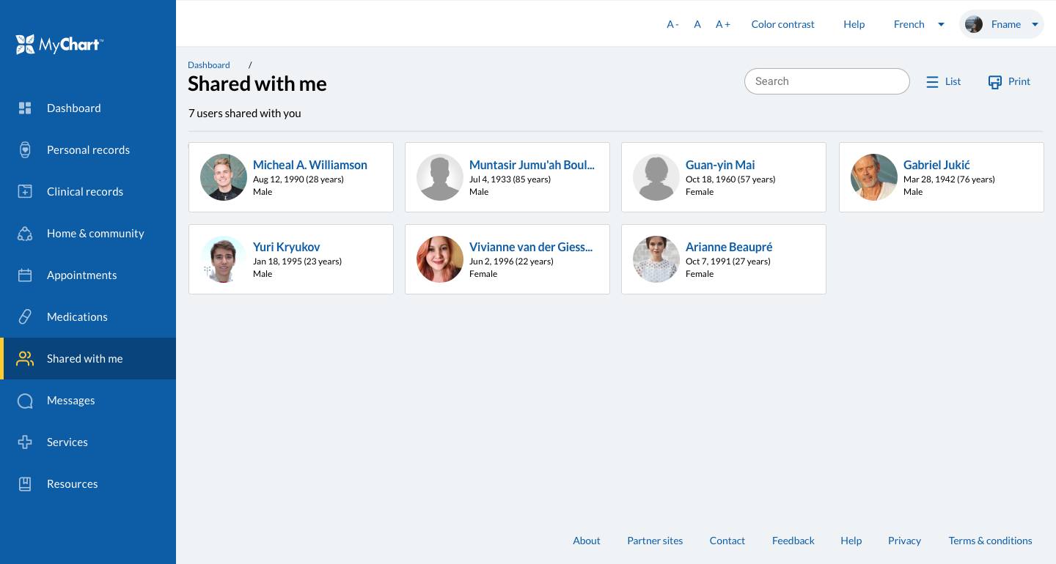Select Shared with me in the sidebar

[84, 358]
